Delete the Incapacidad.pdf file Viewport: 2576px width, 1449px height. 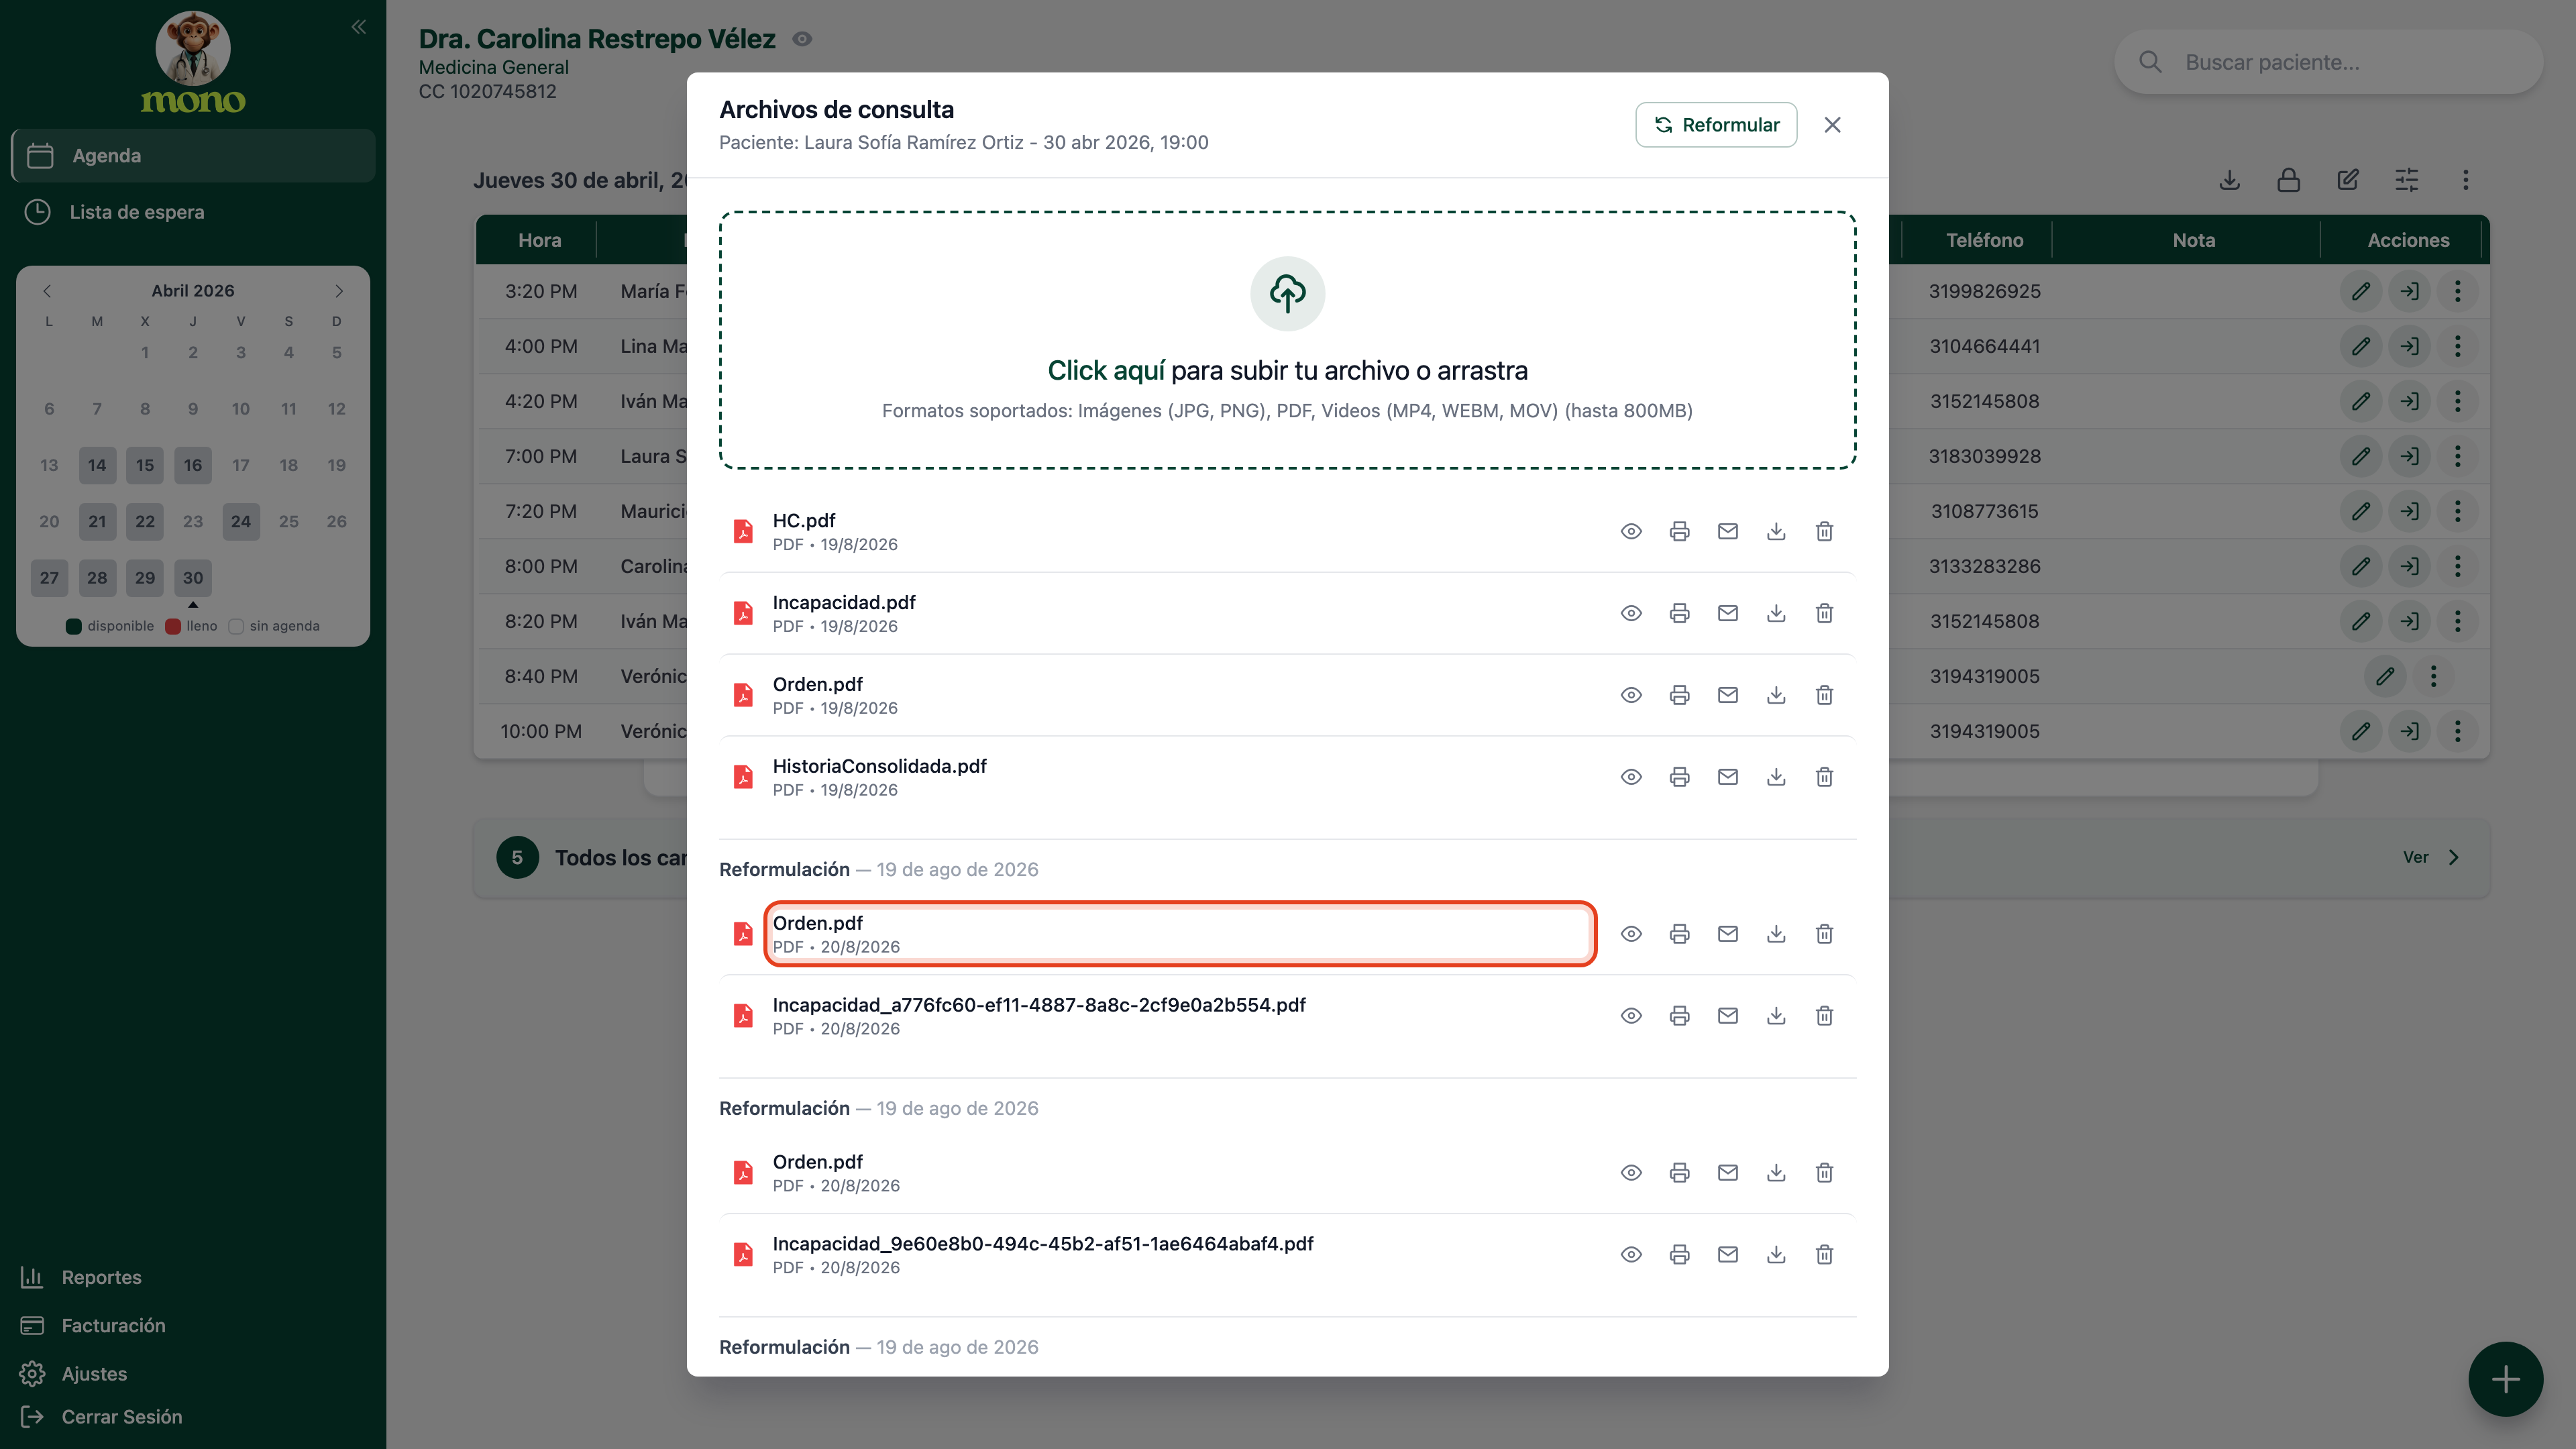pos(1823,613)
